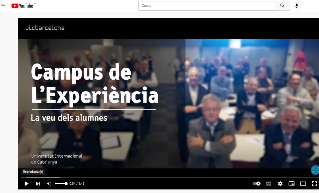Adjust the volume slider
319x193 pixels.
pyautogui.click(x=61, y=183)
